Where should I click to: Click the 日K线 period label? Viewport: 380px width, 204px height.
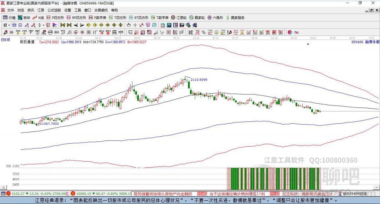[x=6, y=40]
